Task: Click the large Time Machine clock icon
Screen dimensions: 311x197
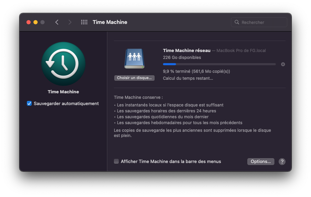Action: click(63, 64)
